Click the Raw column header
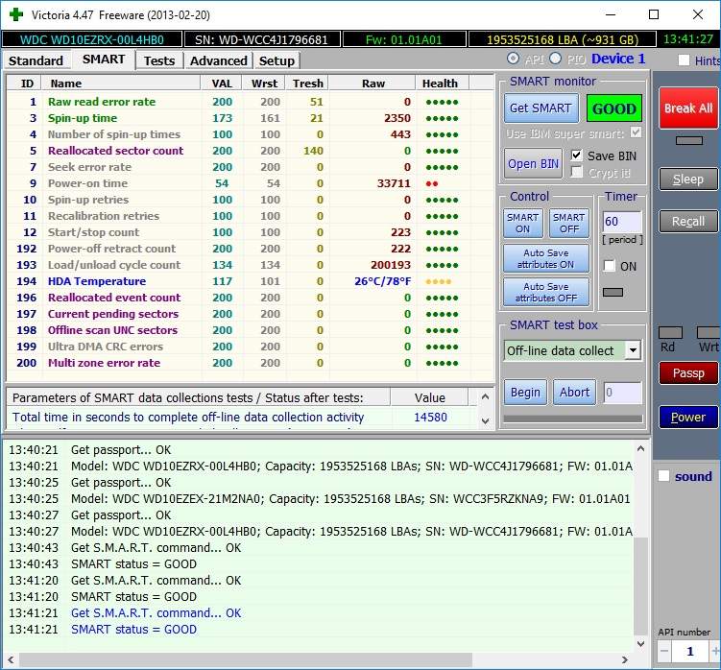Viewport: 721px width, 670px height. 373,84
